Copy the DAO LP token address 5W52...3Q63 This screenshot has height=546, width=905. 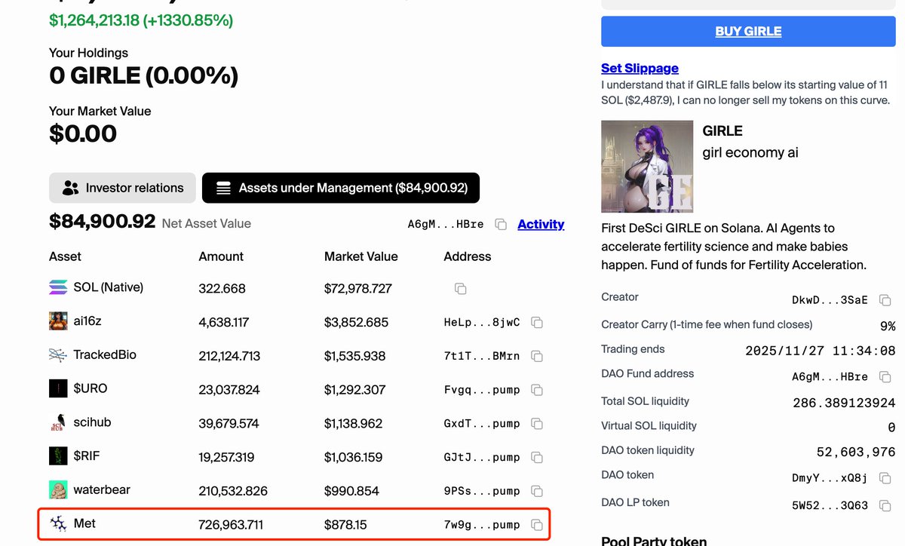coord(885,505)
